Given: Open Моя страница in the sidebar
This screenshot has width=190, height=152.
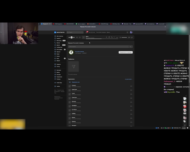Looking at the screenshot, I should click(59, 36).
